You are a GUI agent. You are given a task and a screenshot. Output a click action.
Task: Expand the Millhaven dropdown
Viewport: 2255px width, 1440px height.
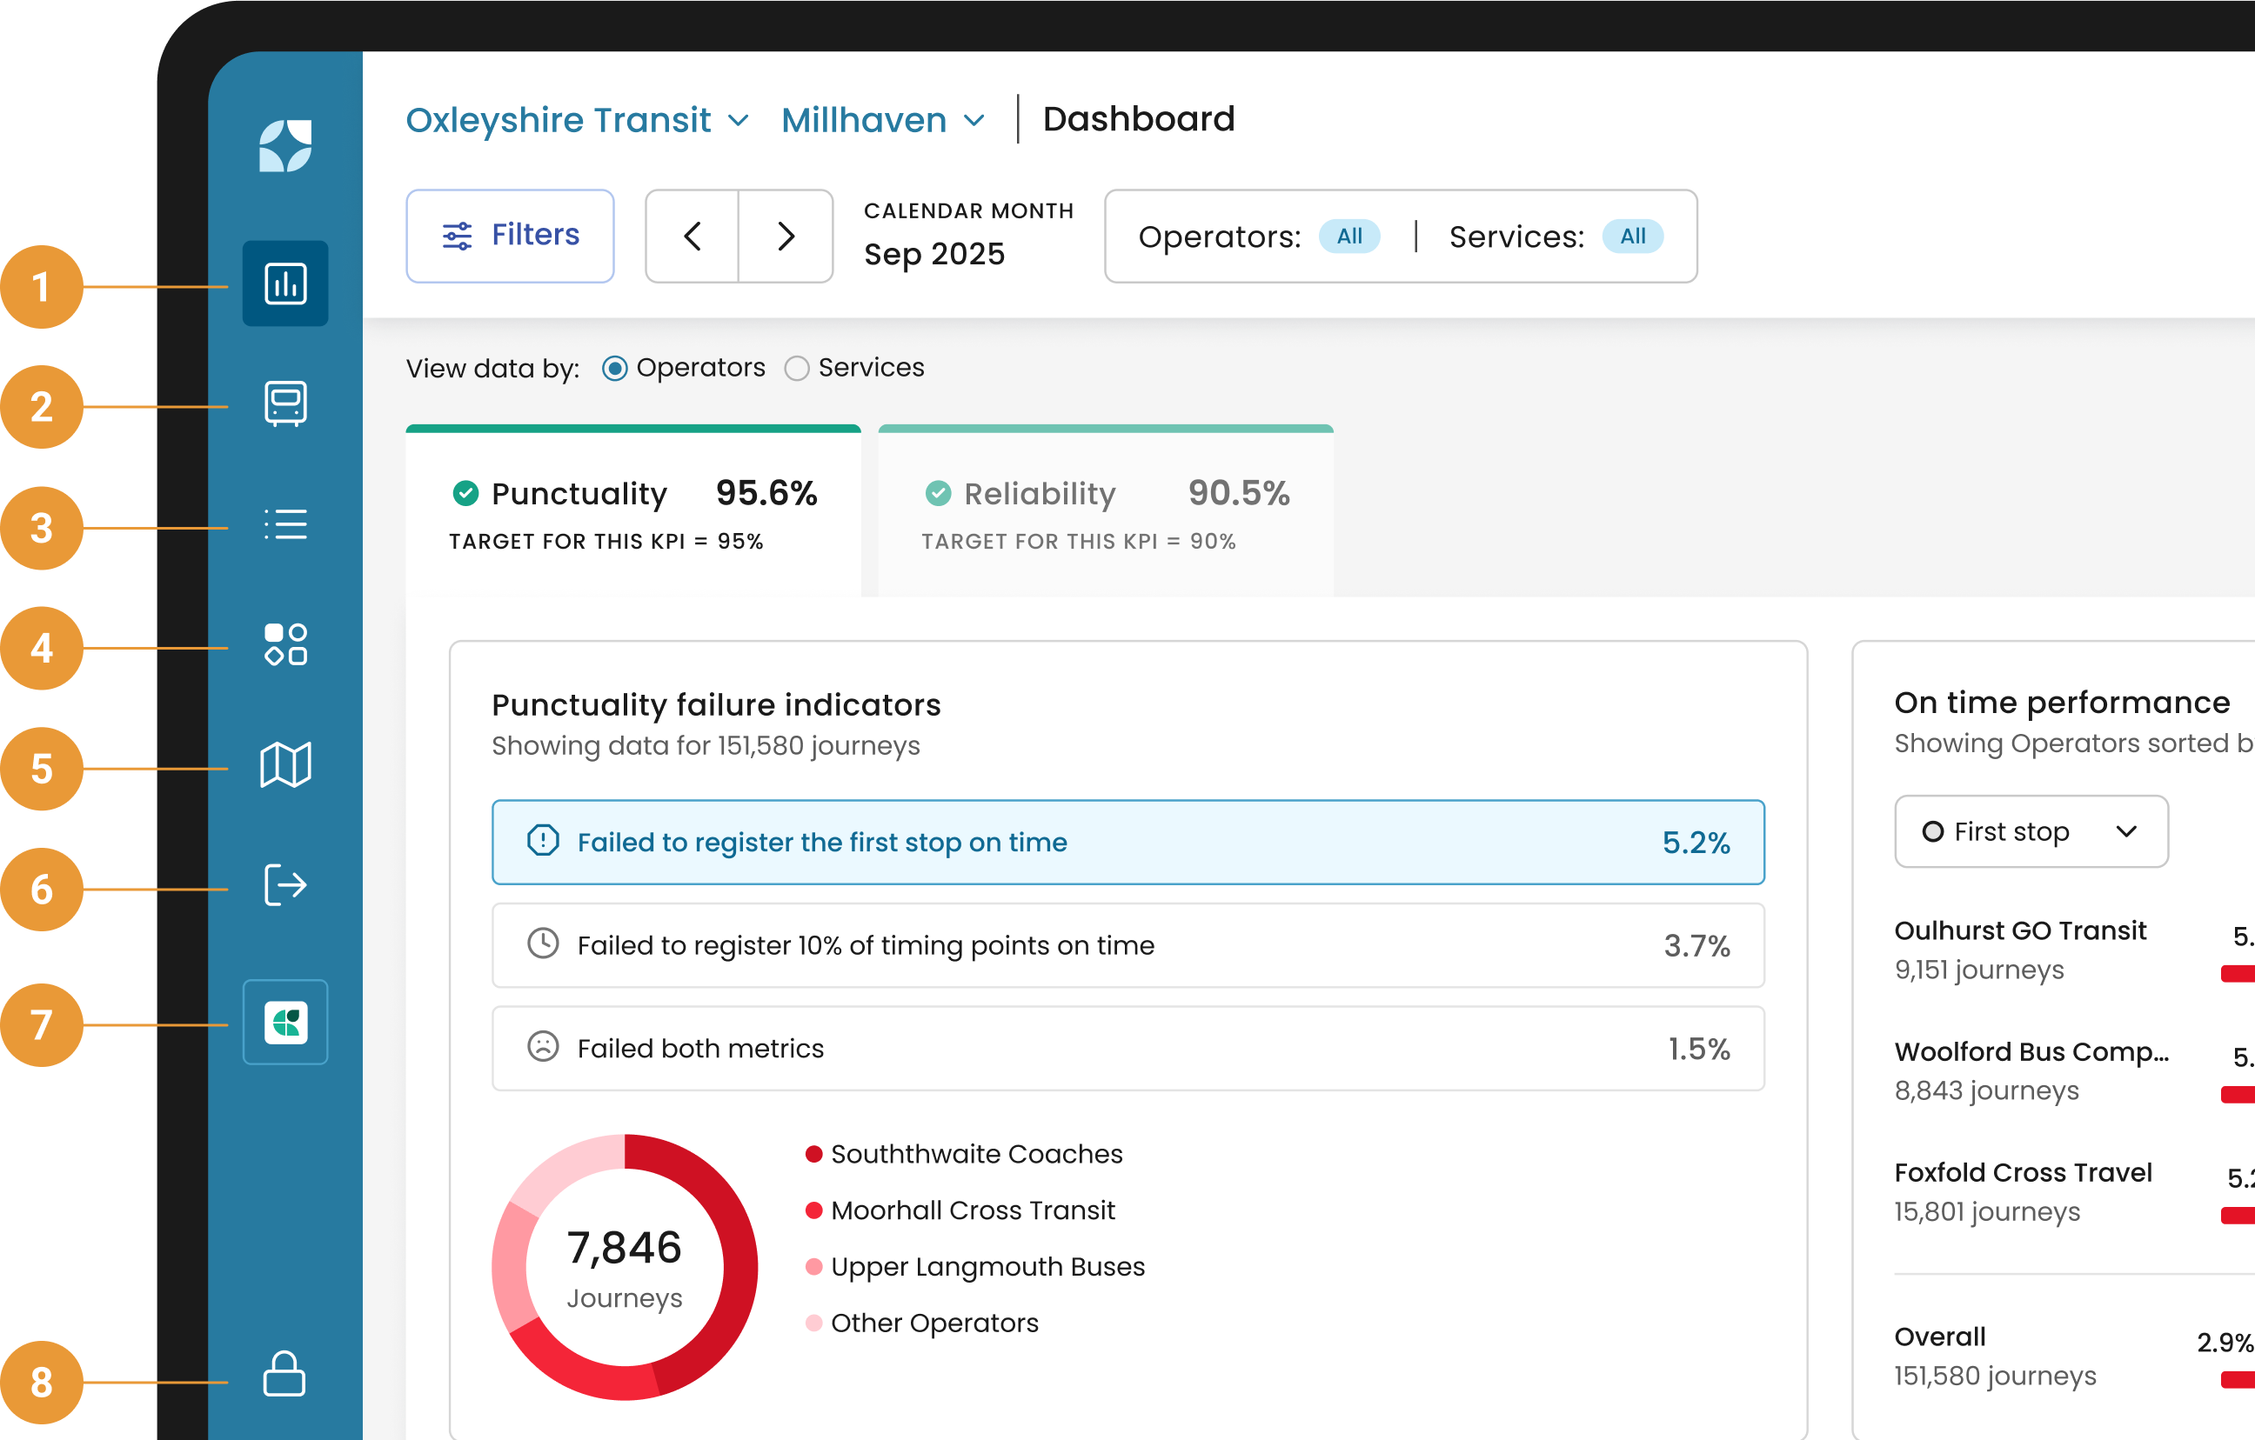(x=882, y=120)
